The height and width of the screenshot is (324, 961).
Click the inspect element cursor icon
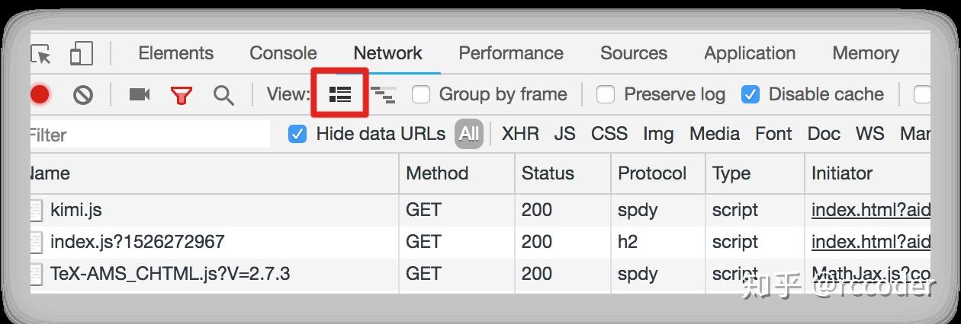click(x=40, y=54)
